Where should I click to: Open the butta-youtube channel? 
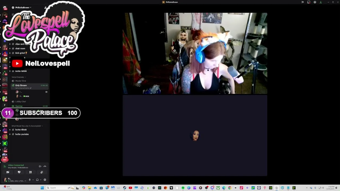22,134
